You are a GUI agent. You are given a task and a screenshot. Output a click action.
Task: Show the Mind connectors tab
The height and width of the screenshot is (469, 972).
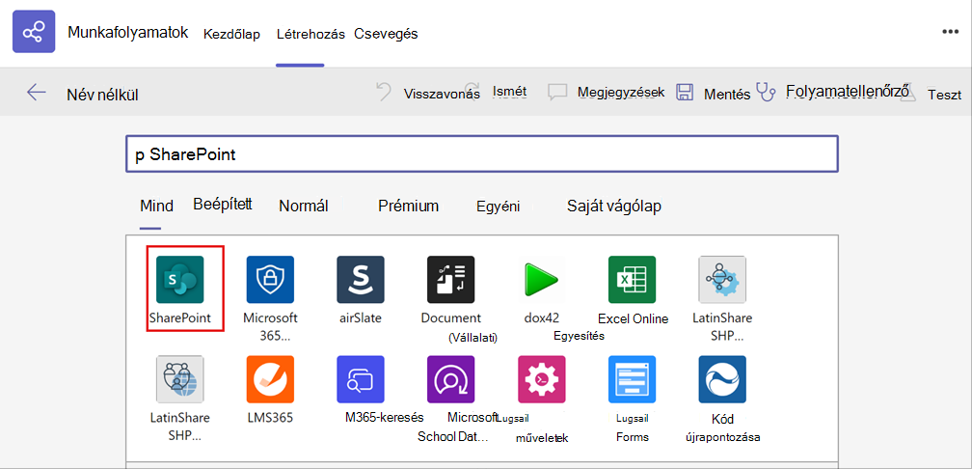[x=156, y=206]
